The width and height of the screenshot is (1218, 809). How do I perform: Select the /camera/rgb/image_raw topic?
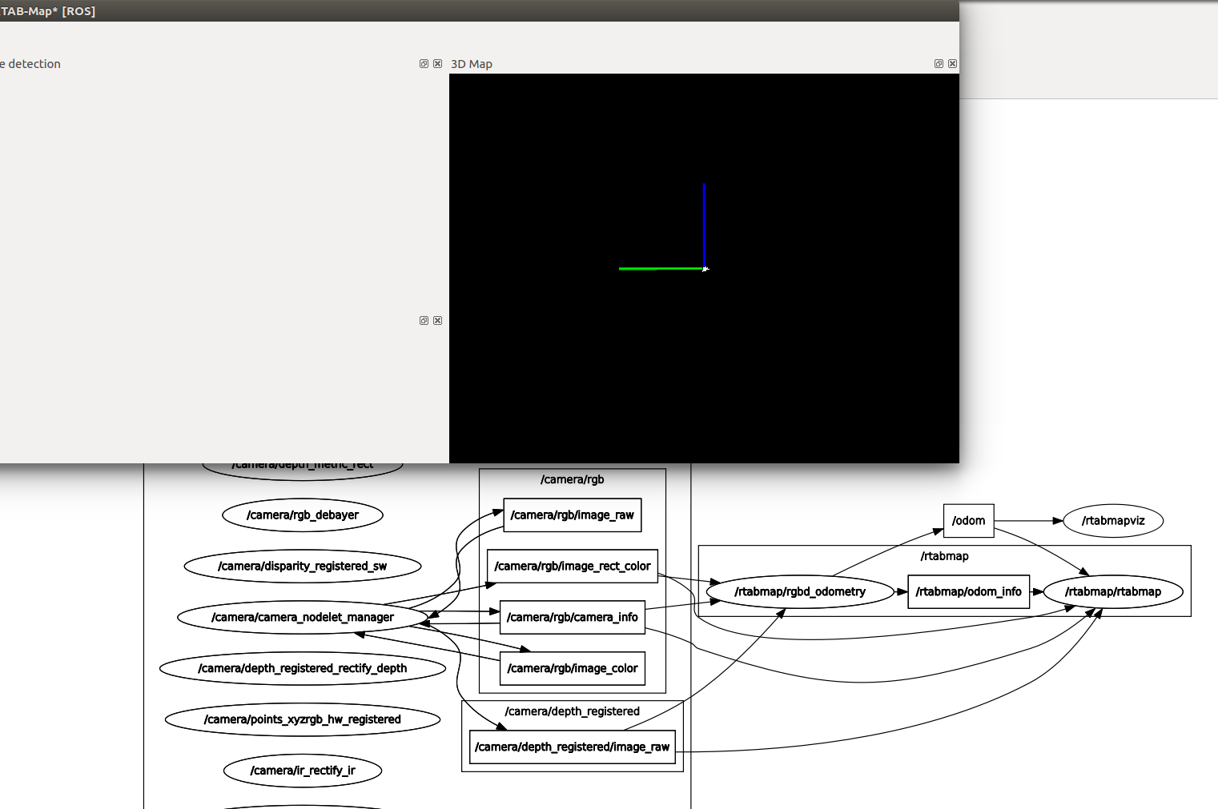point(572,515)
